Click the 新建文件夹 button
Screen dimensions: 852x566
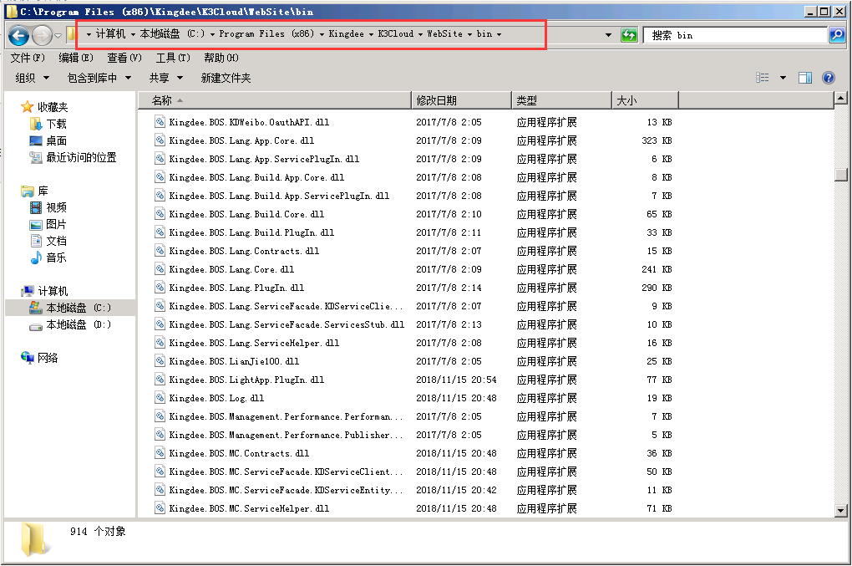coord(226,79)
